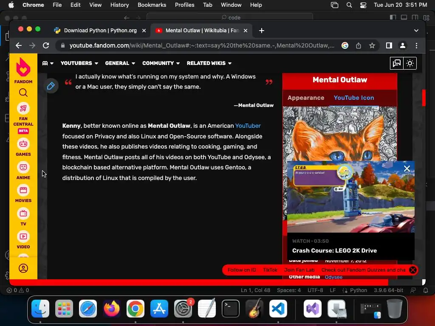Open Visual Studio Code from the Dock
The image size is (435, 326).
click(x=278, y=309)
